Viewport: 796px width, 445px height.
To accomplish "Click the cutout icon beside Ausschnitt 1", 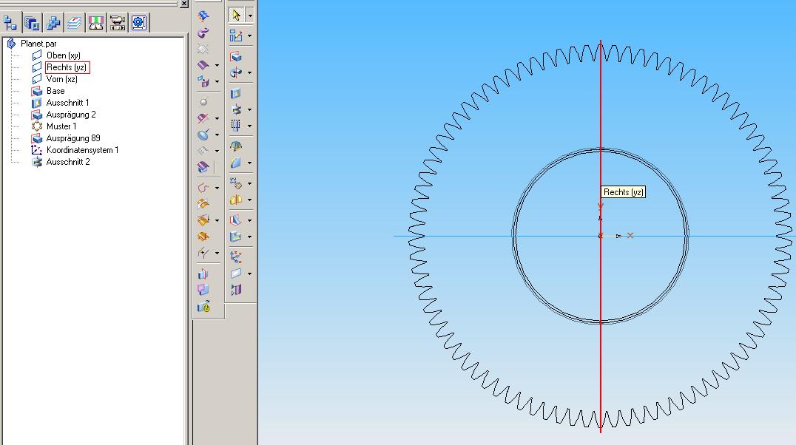I will tap(36, 103).
